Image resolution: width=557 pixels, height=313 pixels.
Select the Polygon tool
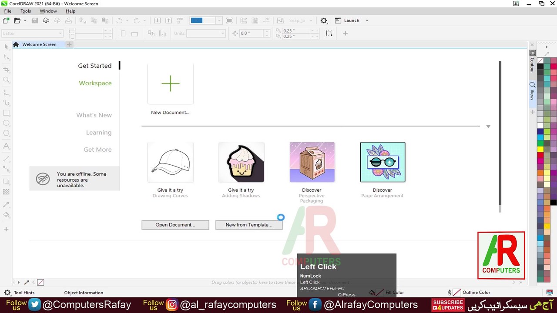6,134
